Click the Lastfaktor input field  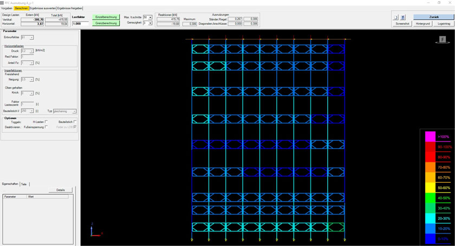click(x=80, y=24)
